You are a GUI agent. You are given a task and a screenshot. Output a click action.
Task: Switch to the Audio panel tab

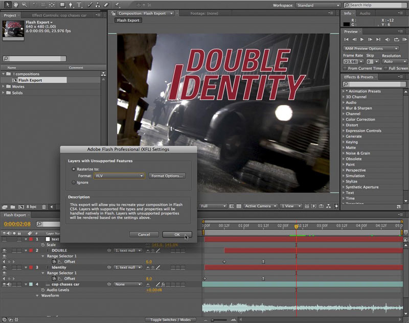pos(365,13)
